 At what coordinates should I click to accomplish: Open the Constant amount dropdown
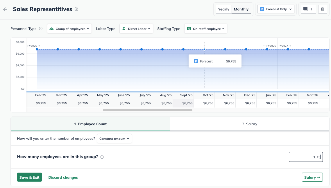point(114,139)
